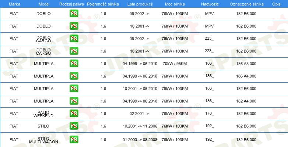
Task: Click 'DOBLO CARGO' model in the 09.2002 row
Action: point(43,39)
